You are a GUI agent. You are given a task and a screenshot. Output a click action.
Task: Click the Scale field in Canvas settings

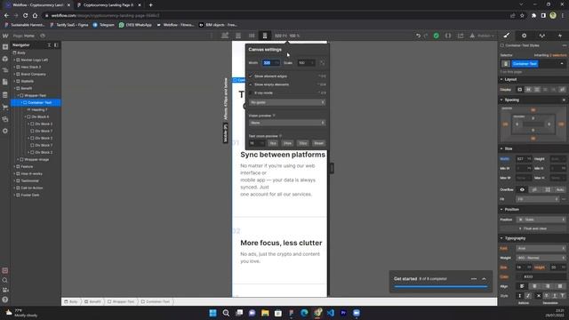tap(306, 63)
